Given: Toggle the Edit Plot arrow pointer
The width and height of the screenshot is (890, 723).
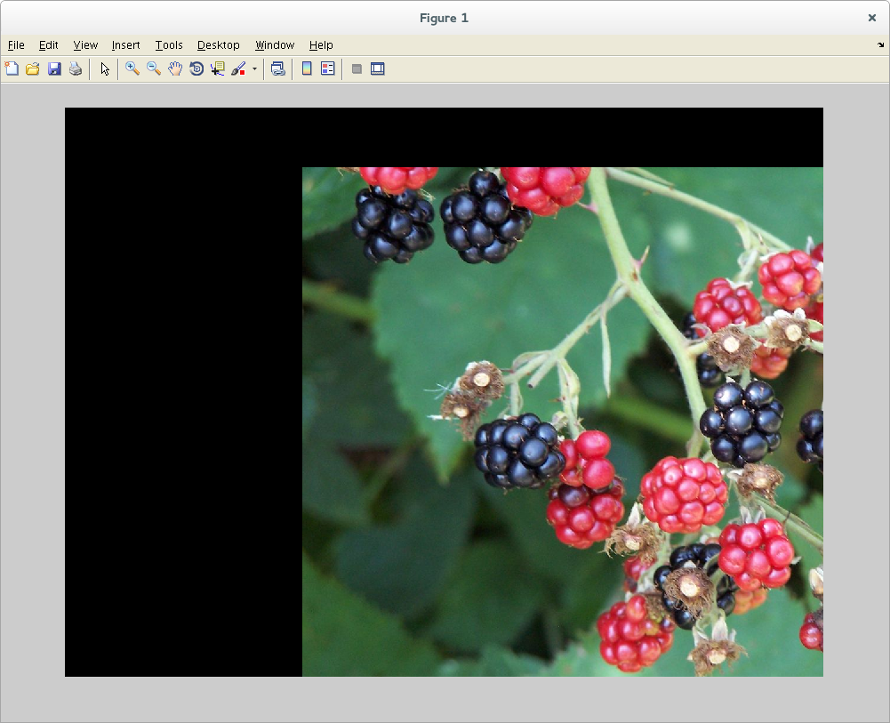Looking at the screenshot, I should 105,68.
